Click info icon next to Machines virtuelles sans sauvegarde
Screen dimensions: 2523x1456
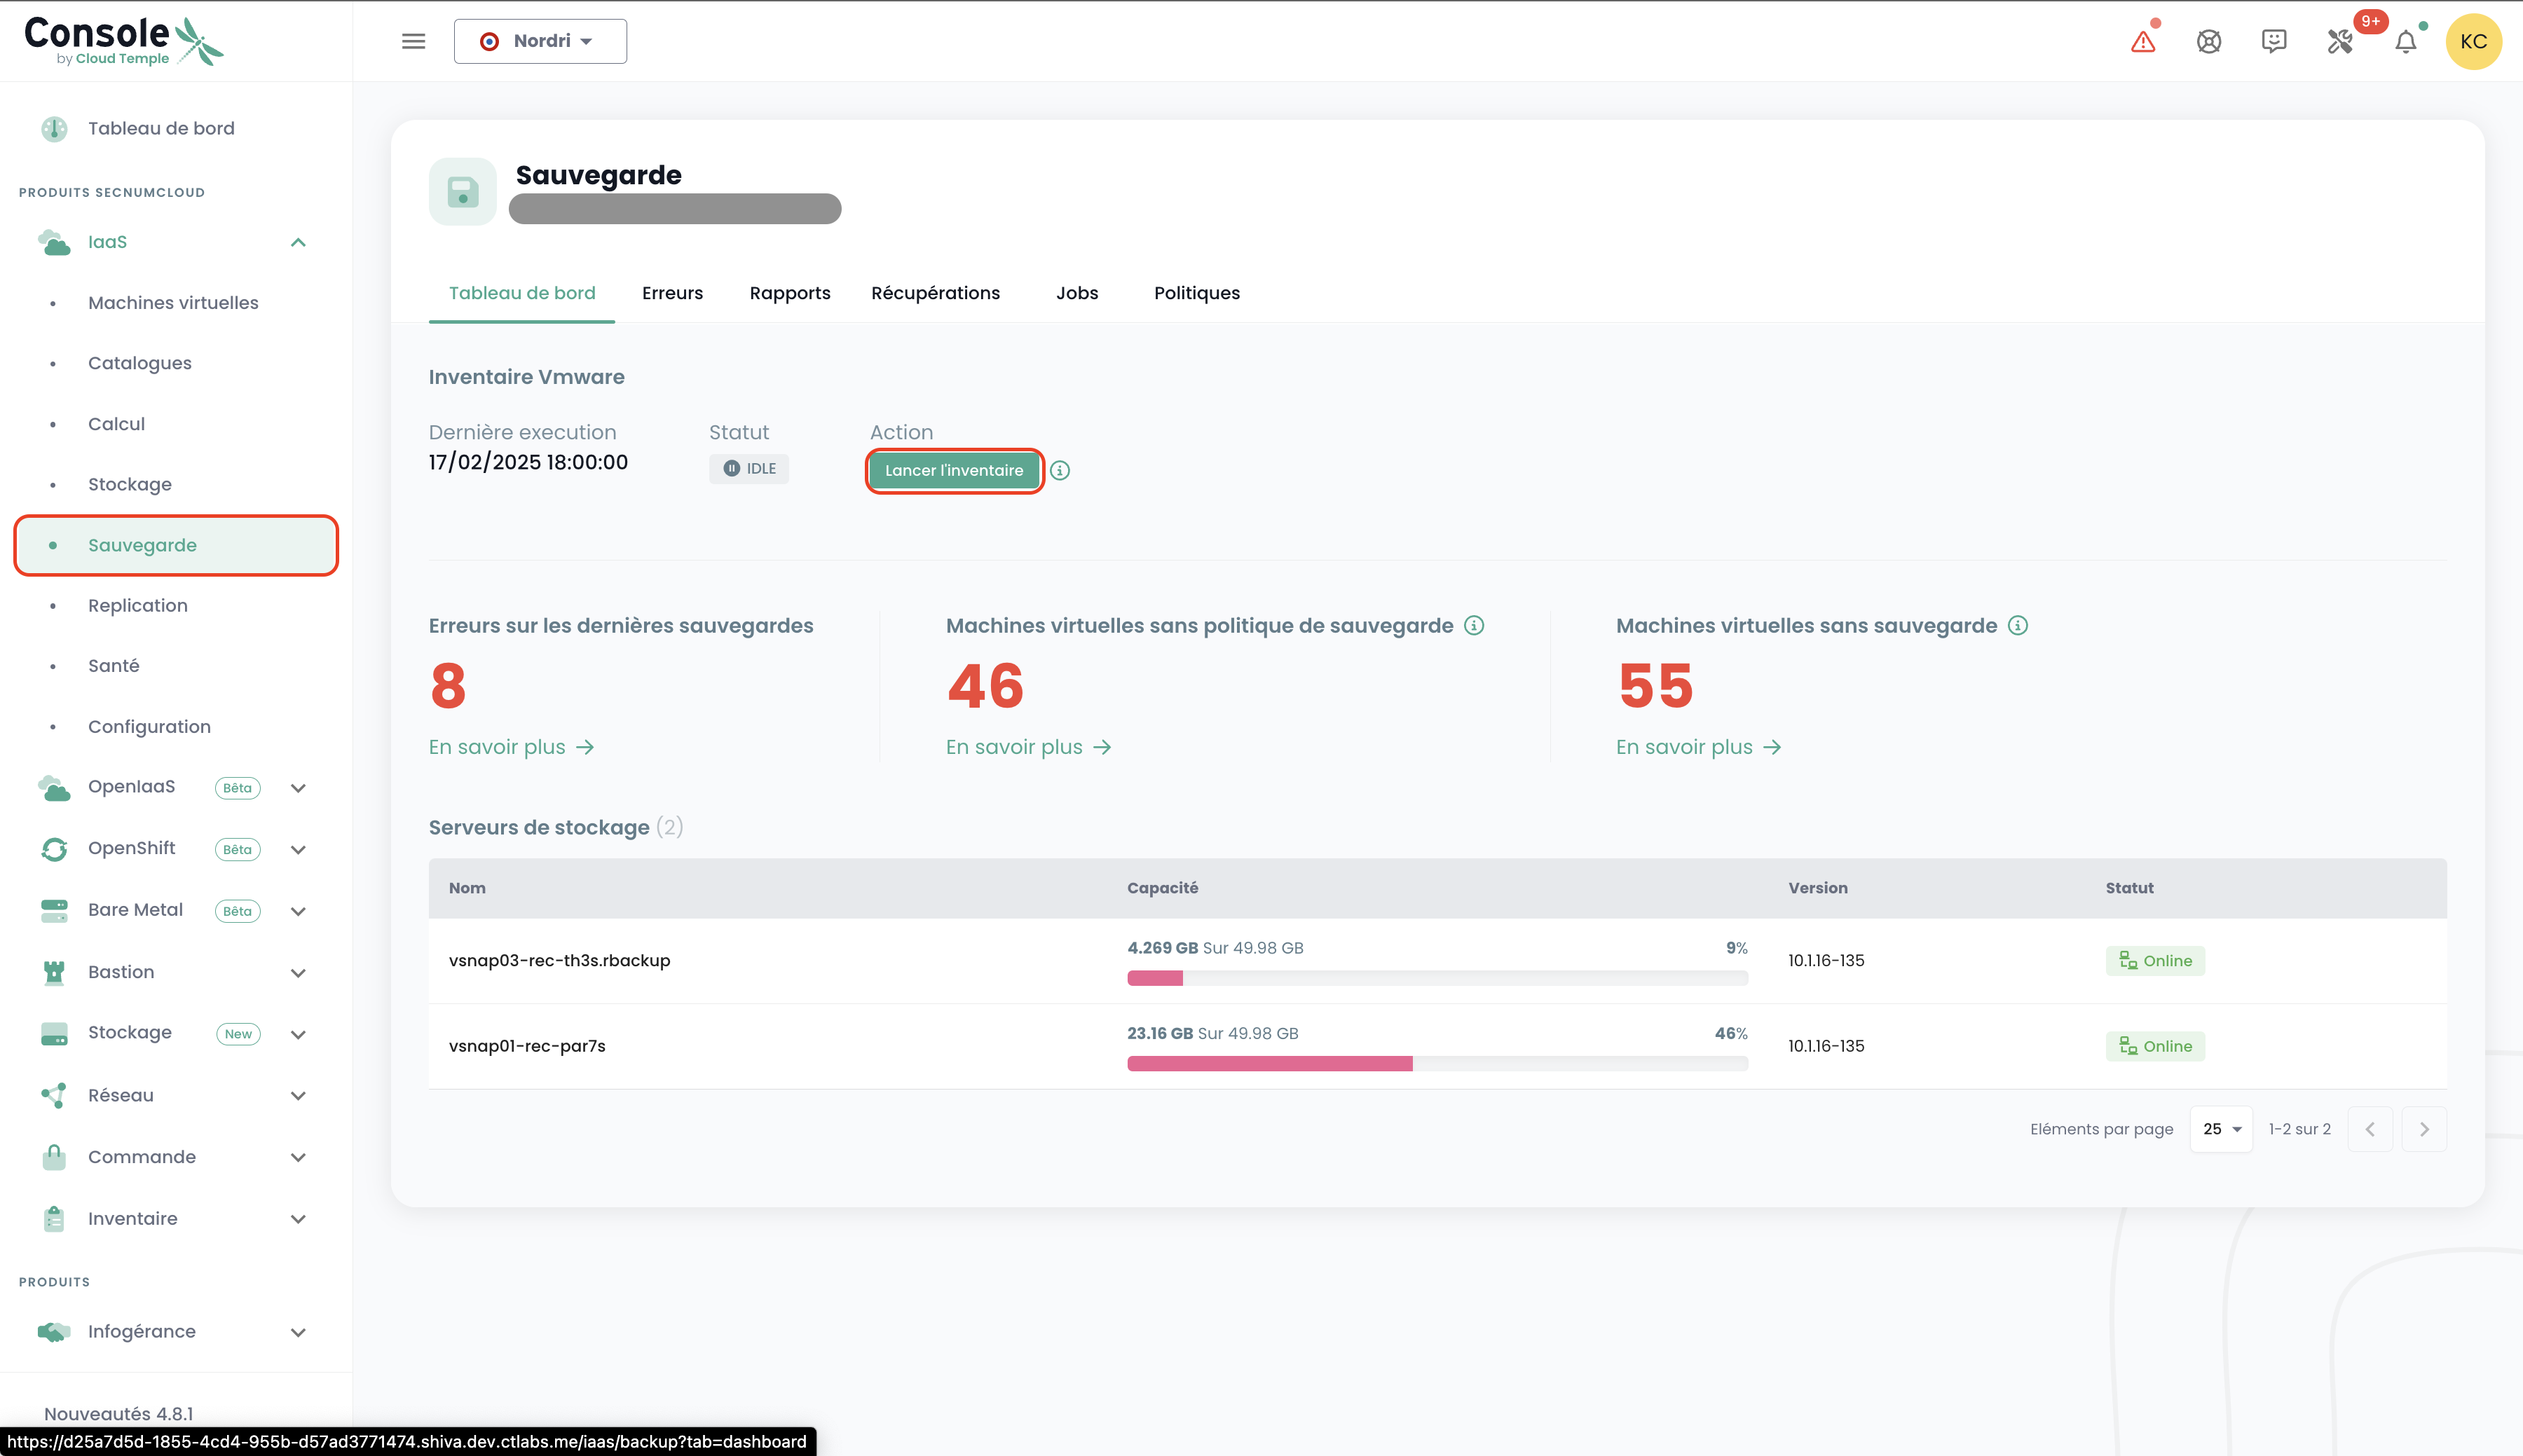point(2018,625)
